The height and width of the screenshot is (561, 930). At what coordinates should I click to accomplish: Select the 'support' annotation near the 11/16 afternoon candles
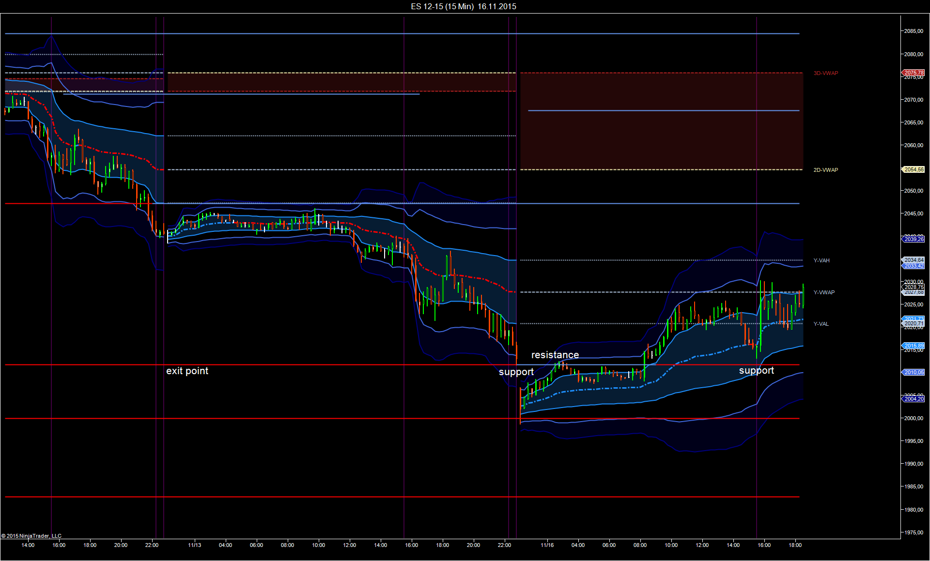[x=756, y=371]
